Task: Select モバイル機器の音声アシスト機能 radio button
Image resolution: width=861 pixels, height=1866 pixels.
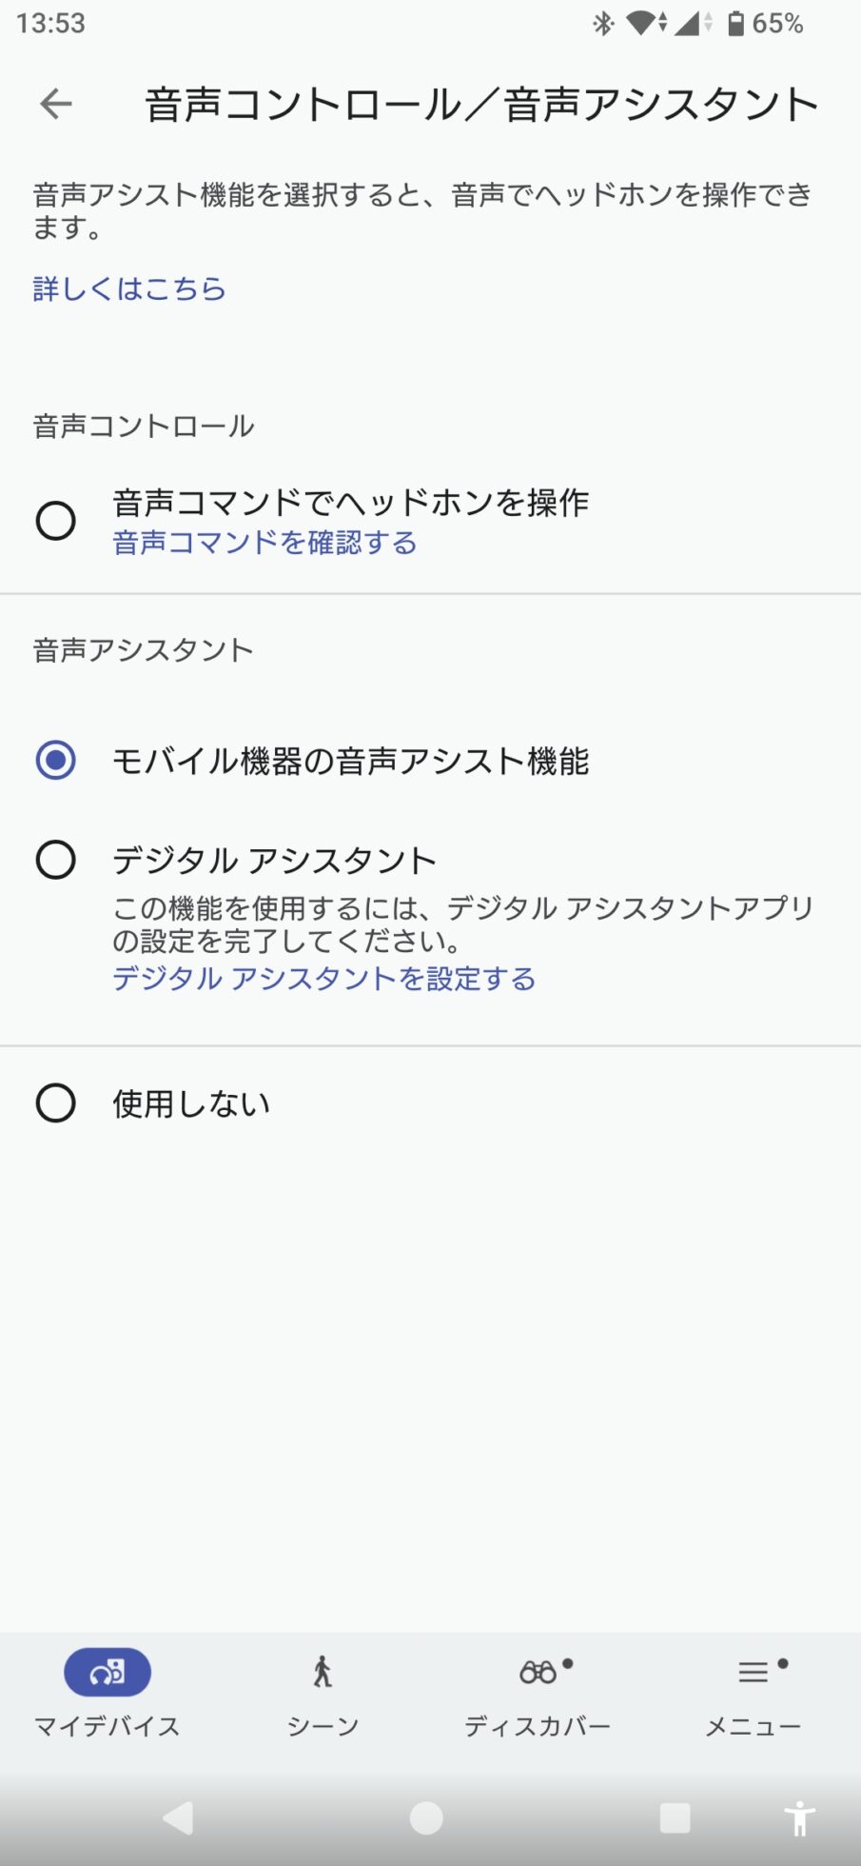Action: click(56, 761)
